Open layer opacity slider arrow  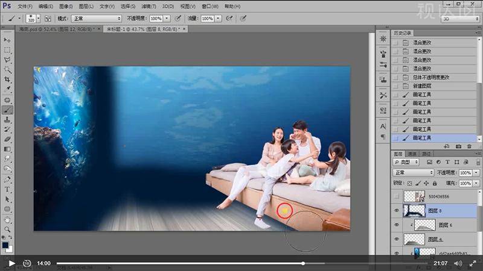click(x=476, y=173)
